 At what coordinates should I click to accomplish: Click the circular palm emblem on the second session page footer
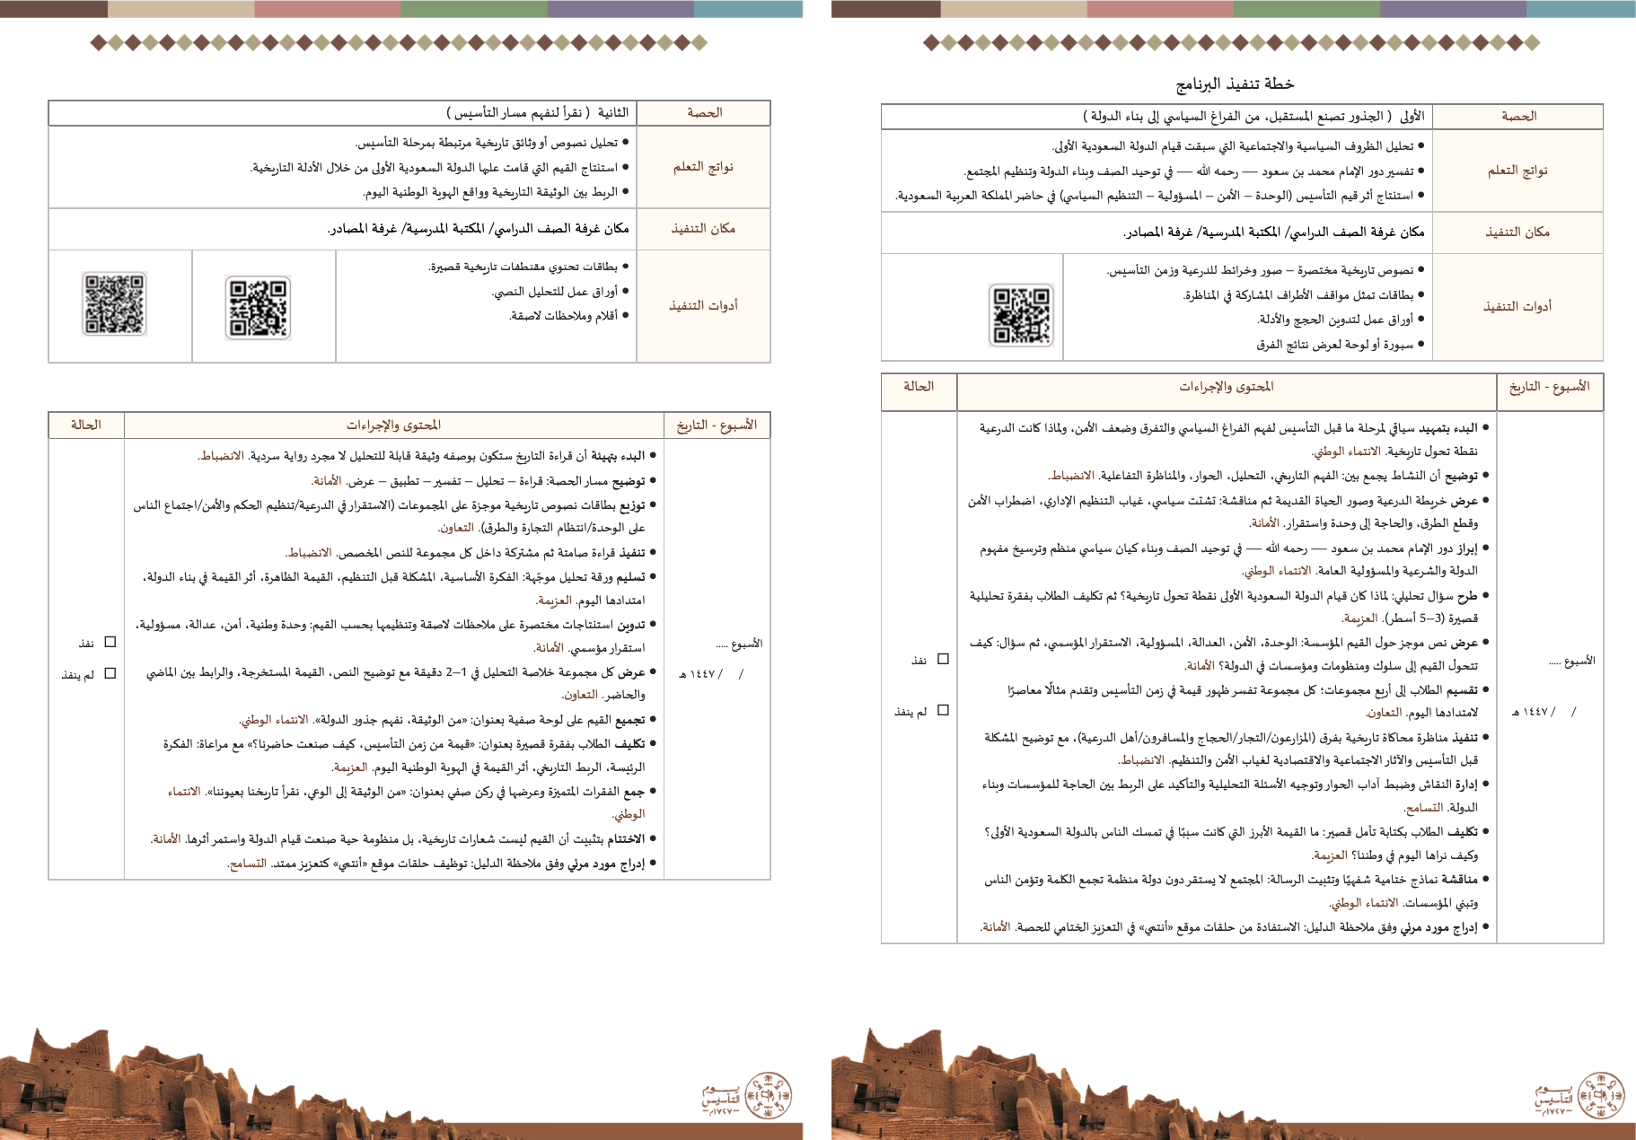pos(769,1095)
